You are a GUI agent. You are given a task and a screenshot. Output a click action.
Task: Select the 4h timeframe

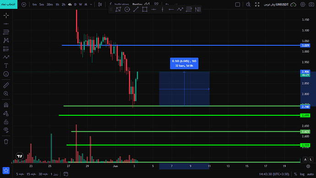70,5
